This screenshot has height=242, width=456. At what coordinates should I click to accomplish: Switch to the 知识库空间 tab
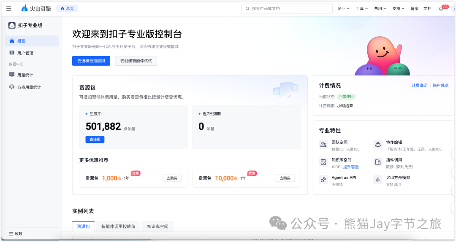[x=157, y=226]
